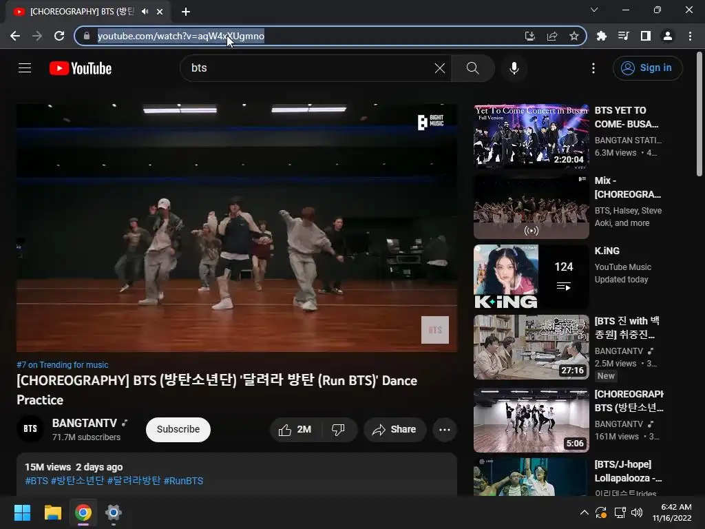Open volume control in system tray
The image size is (705, 529).
(x=637, y=512)
